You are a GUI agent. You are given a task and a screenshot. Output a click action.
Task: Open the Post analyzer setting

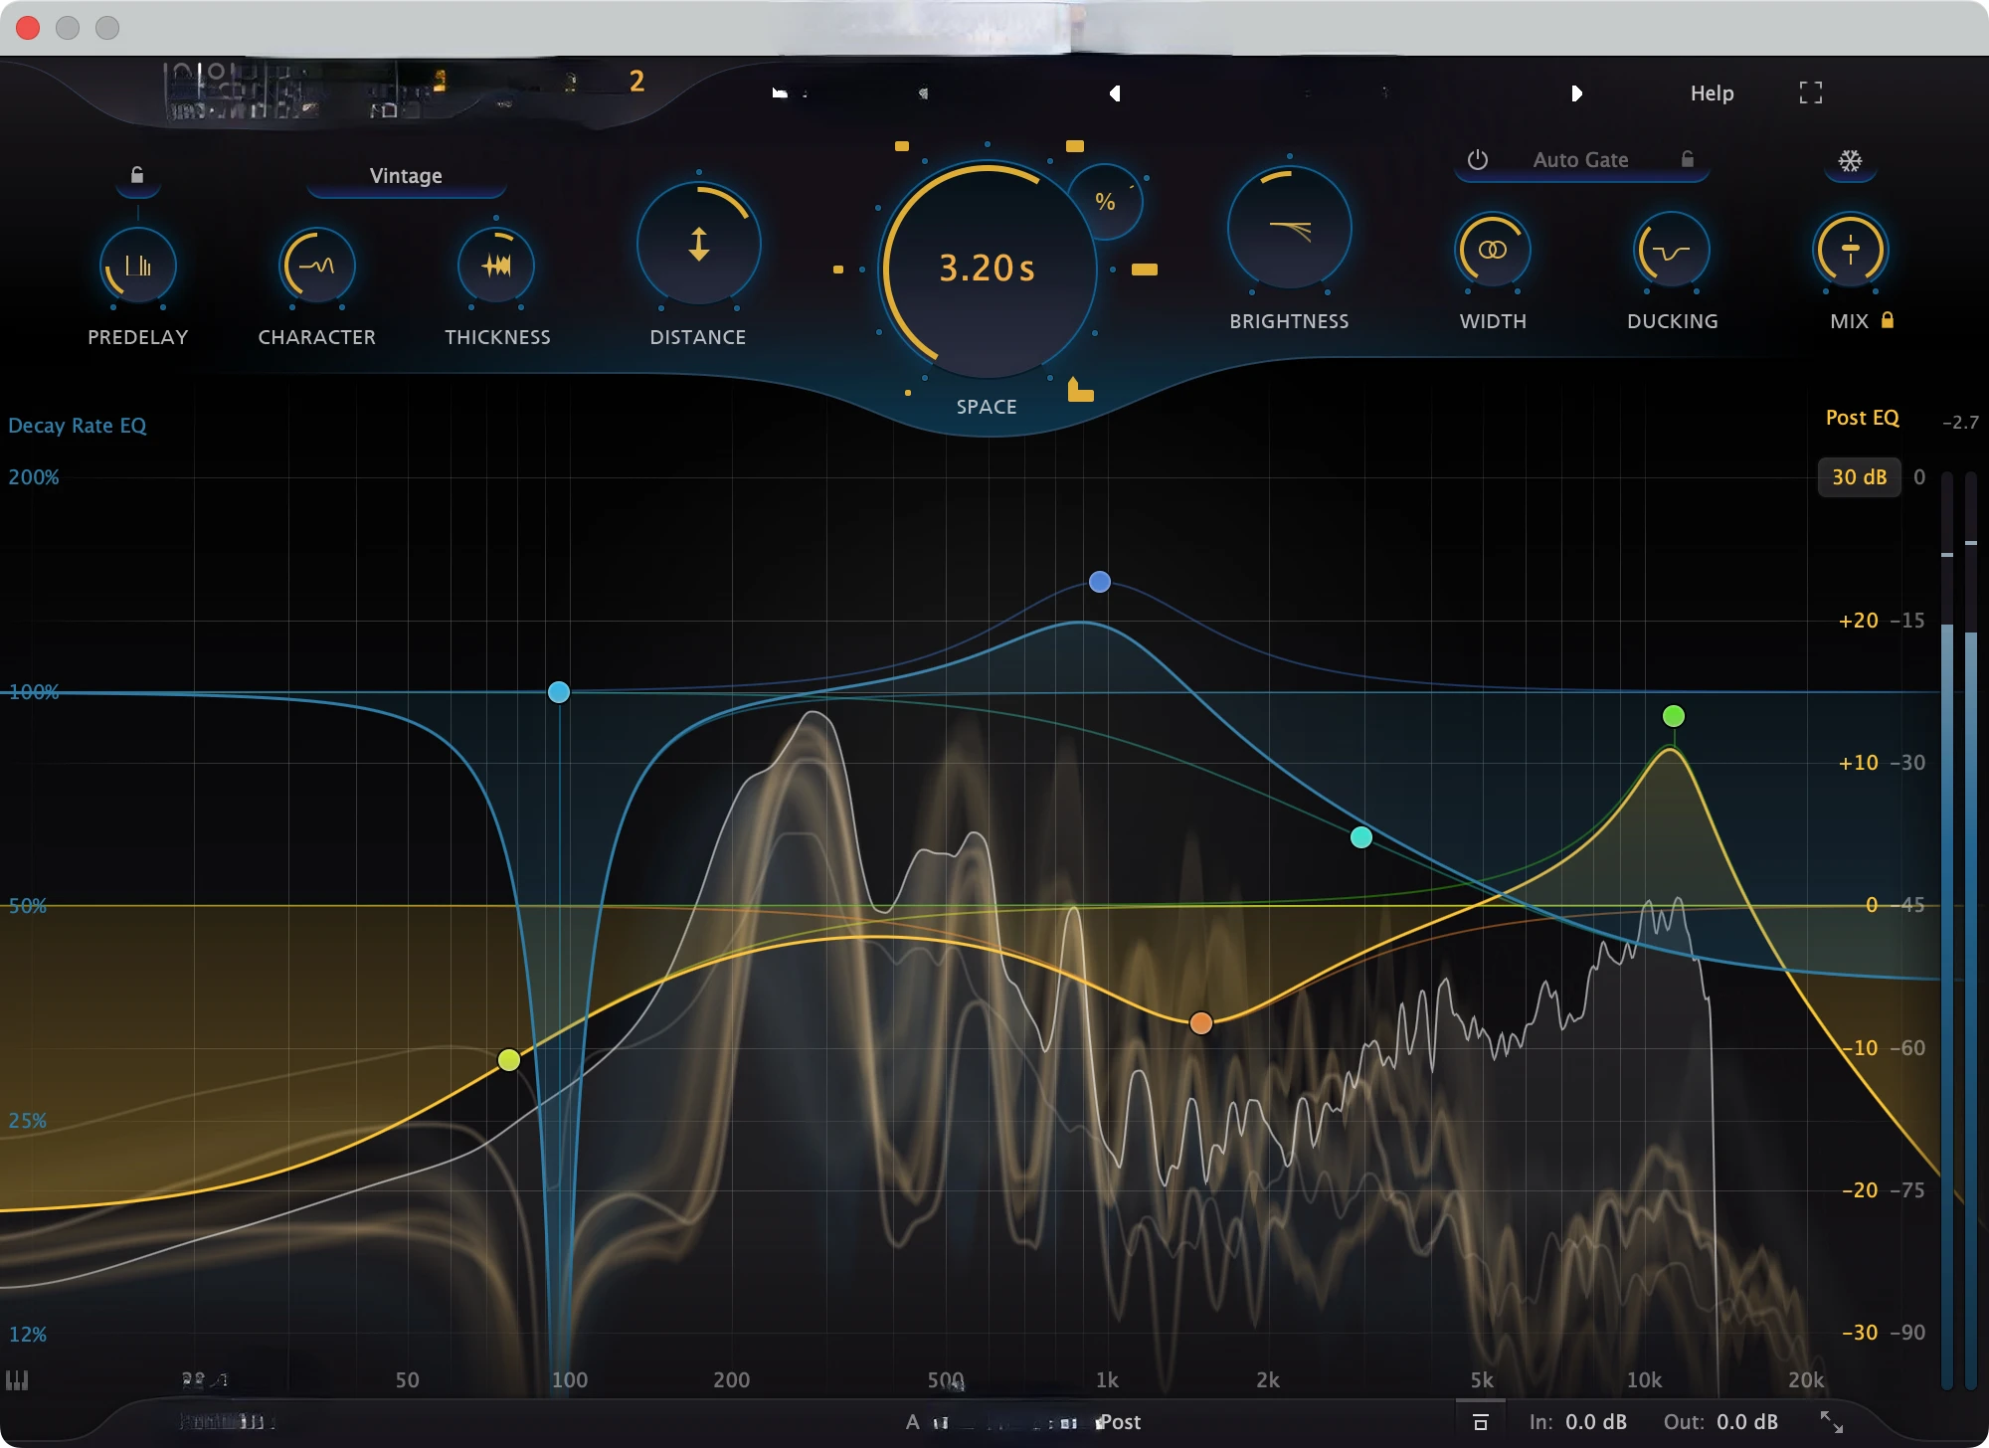[1119, 1422]
